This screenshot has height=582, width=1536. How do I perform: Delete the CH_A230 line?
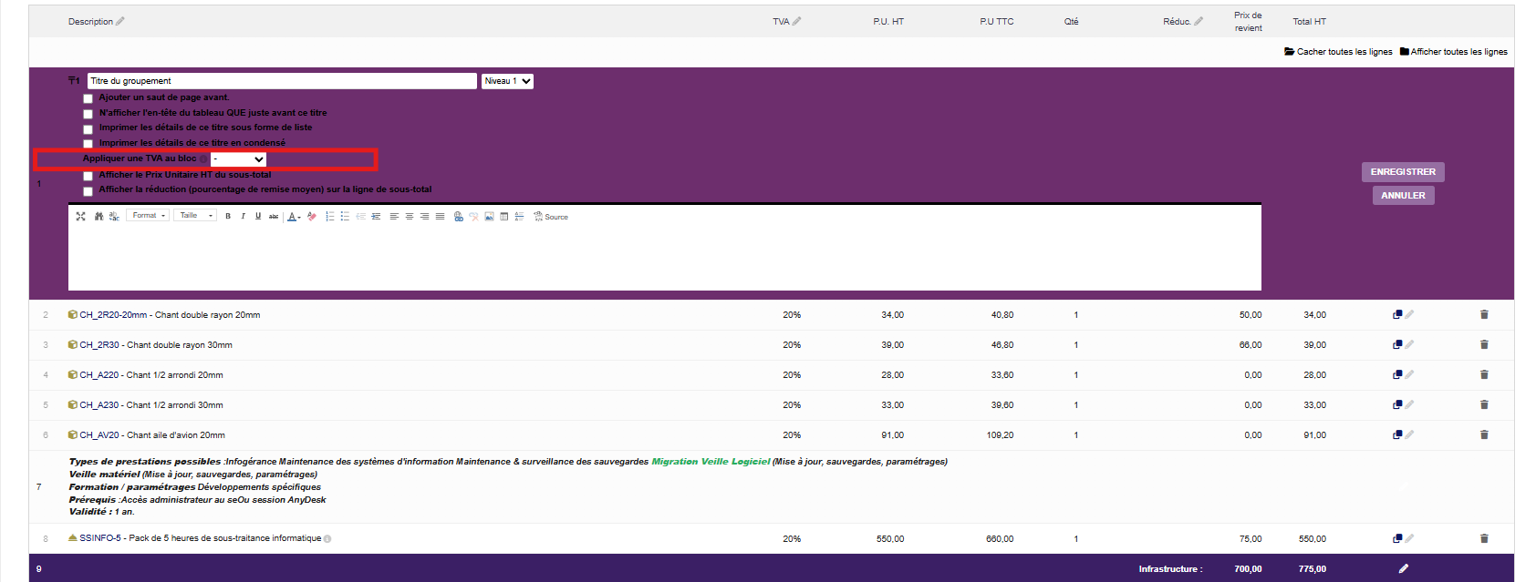pyautogui.click(x=1484, y=404)
